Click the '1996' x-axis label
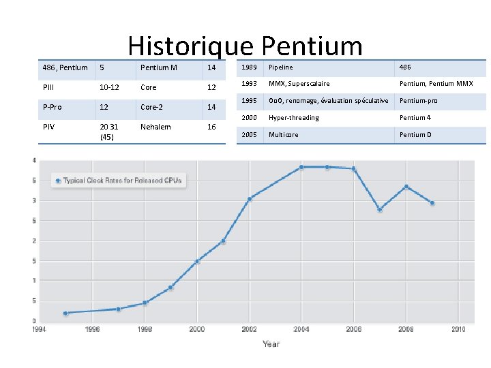Image resolution: width=491 pixels, height=368 pixels. [92, 329]
